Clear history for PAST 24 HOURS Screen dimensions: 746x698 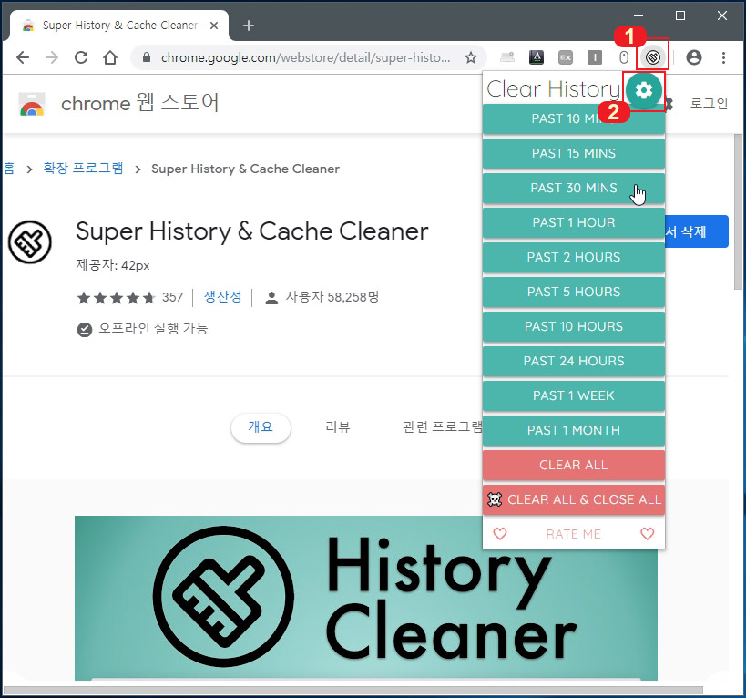573,361
